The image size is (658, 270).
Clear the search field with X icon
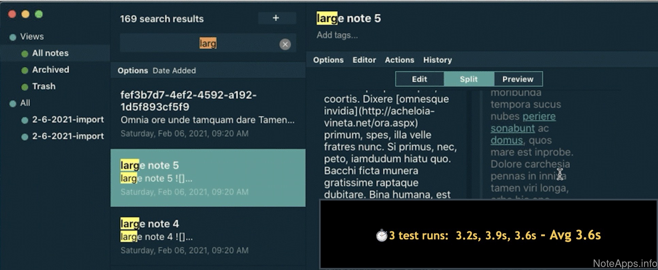(x=285, y=44)
